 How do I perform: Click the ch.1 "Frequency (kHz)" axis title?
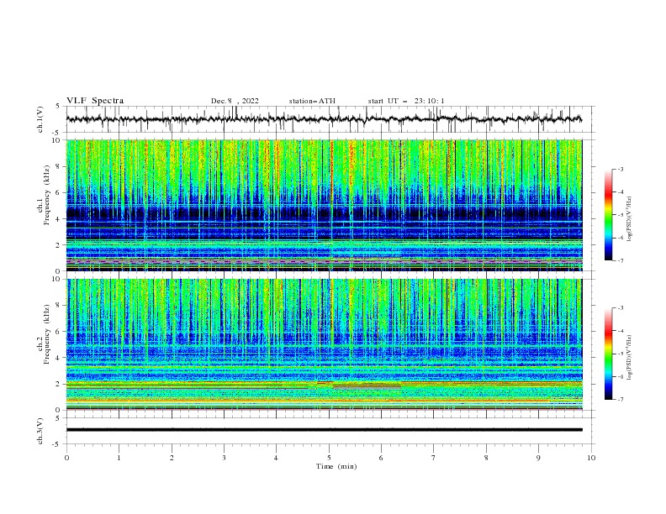coord(46,196)
